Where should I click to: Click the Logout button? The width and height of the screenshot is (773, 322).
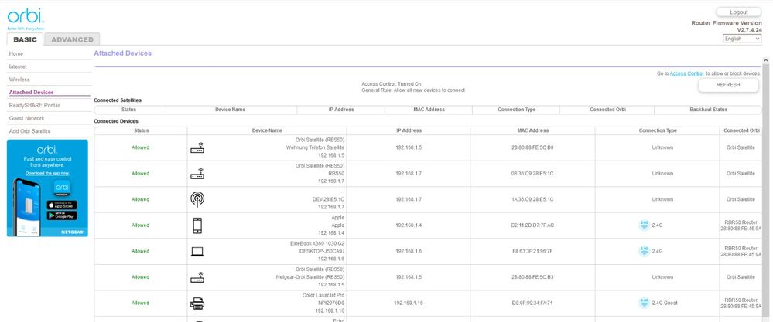738,12
